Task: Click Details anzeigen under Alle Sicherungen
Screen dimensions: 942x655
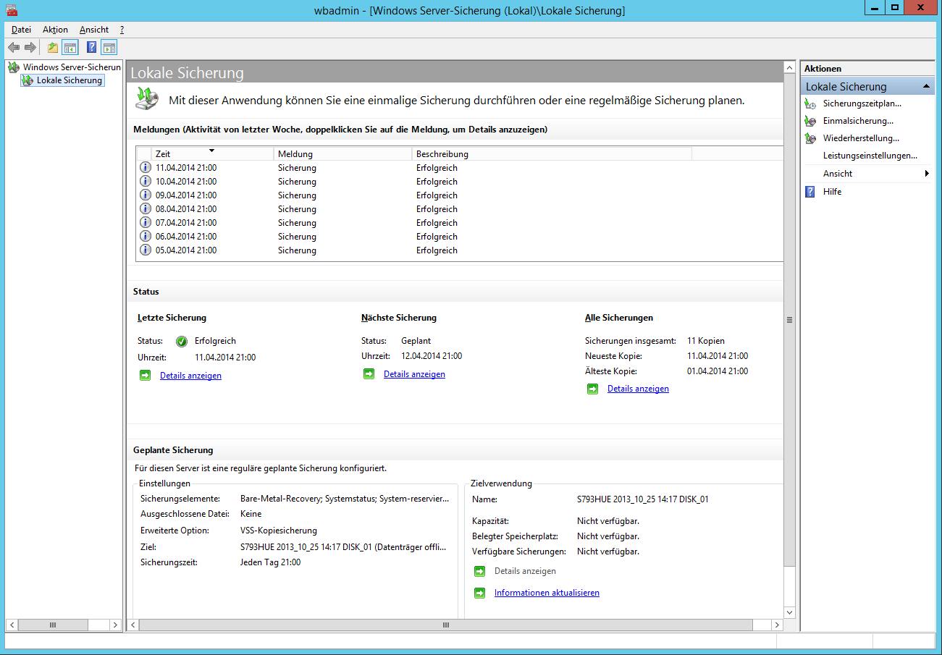Action: 638,389
